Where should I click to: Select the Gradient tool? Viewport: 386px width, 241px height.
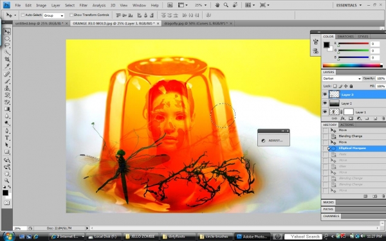pyautogui.click(x=7, y=109)
